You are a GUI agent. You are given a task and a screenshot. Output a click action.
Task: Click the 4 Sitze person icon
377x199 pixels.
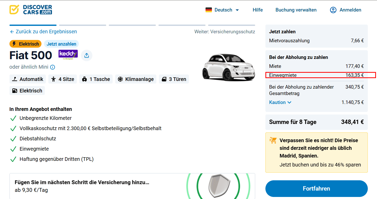coord(53,79)
